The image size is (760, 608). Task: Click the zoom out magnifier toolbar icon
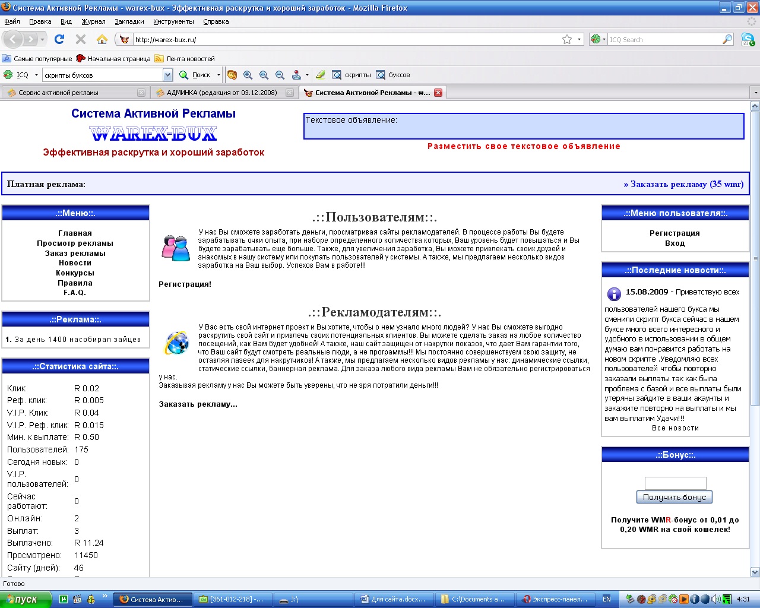pyautogui.click(x=280, y=75)
